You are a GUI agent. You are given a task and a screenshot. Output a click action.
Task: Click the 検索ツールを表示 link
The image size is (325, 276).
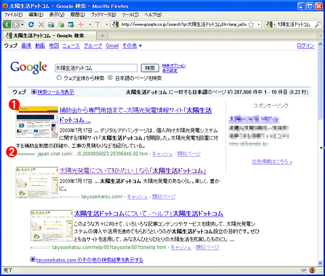[56, 92]
